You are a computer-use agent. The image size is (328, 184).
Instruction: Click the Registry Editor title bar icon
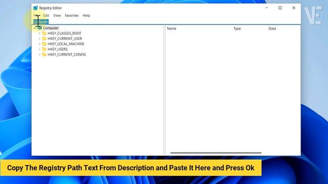pyautogui.click(x=35, y=8)
